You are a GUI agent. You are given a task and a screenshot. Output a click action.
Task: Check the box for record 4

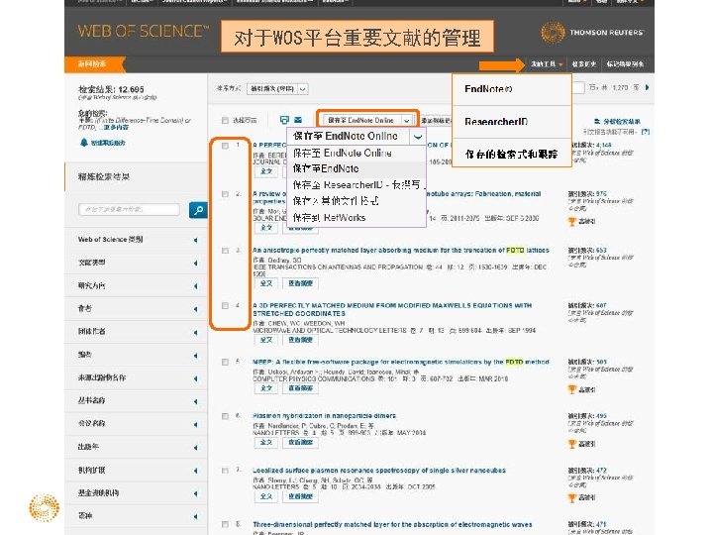(225, 306)
